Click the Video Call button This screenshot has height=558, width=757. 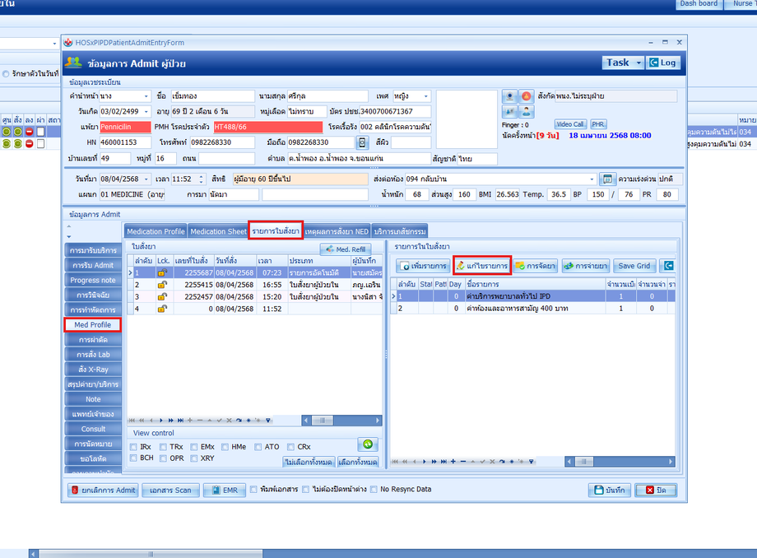(x=570, y=124)
